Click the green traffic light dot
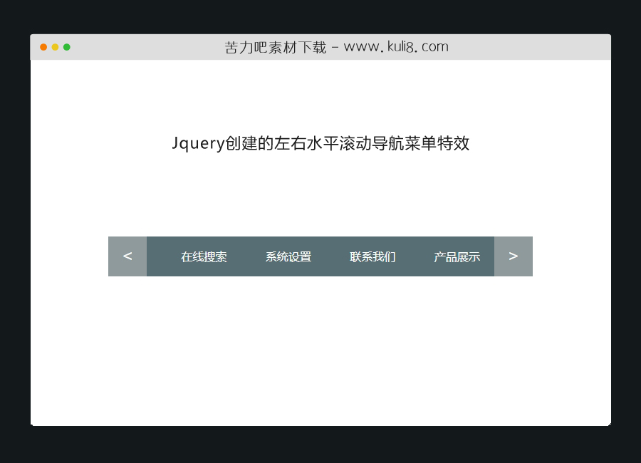Screen dimensions: 641x463 click(x=67, y=47)
